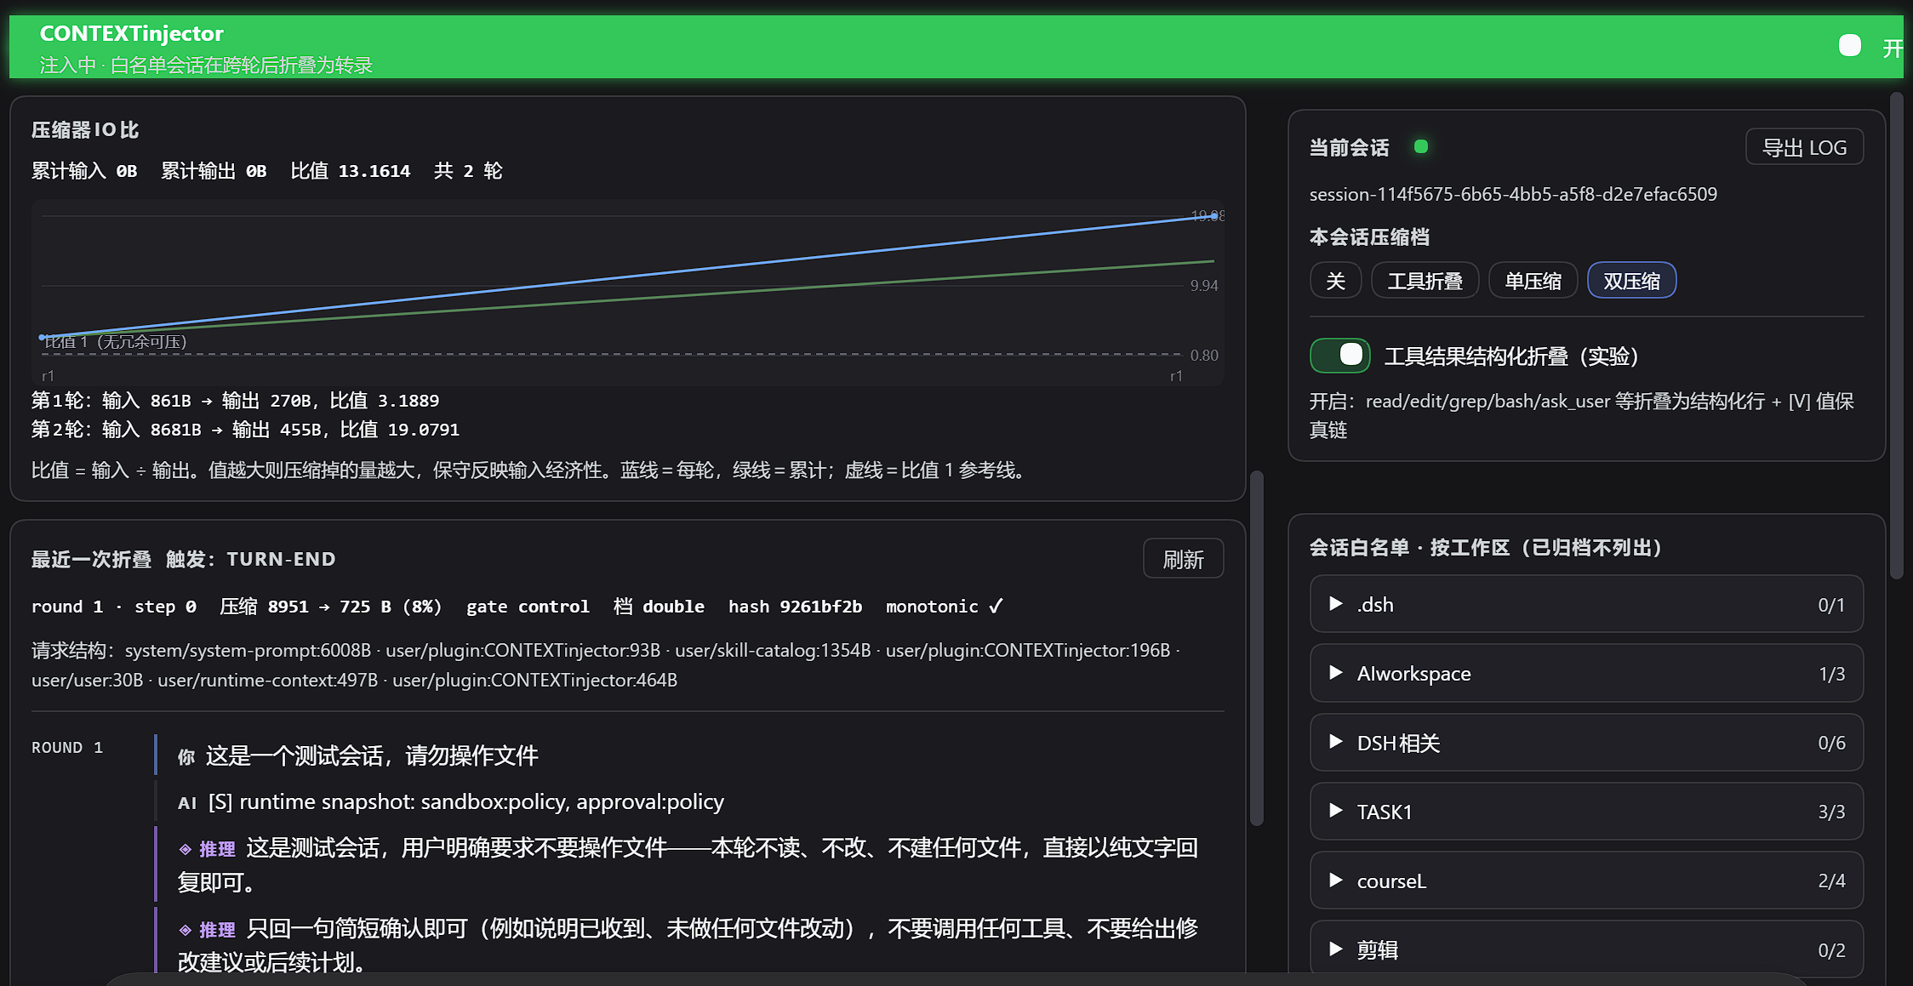Viewport: 1913px width, 986px height.
Task: Click the 你 user message line
Action: pyautogui.click(x=357, y=755)
